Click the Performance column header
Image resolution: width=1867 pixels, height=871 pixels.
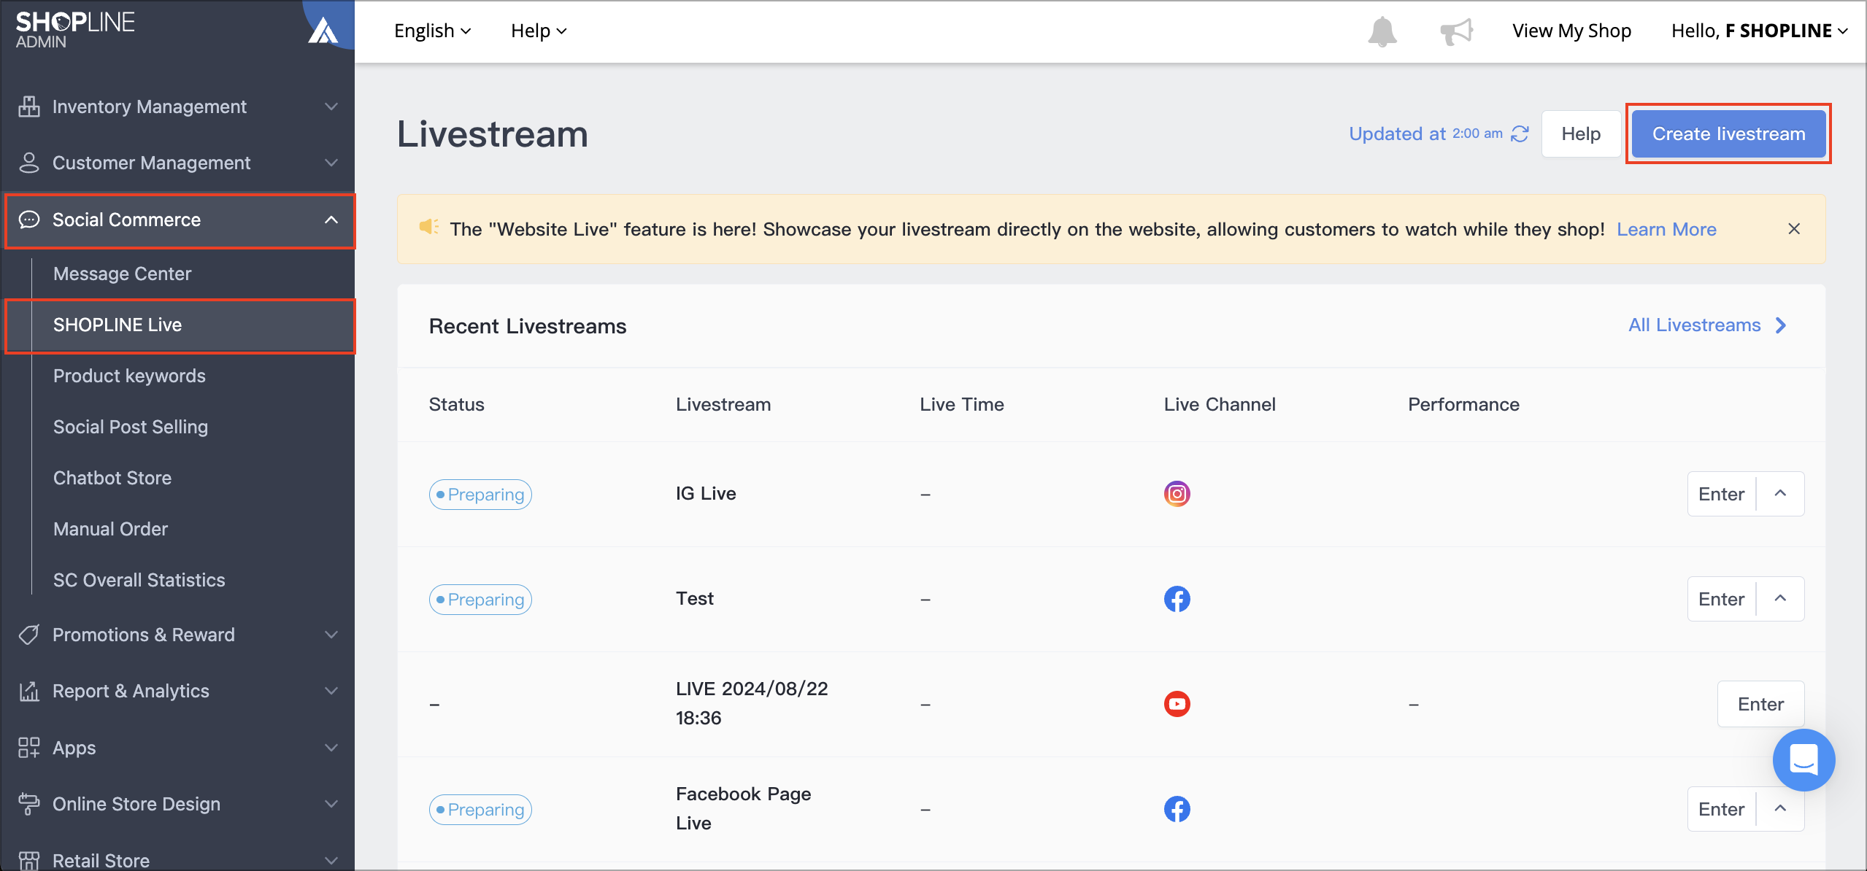1463,404
